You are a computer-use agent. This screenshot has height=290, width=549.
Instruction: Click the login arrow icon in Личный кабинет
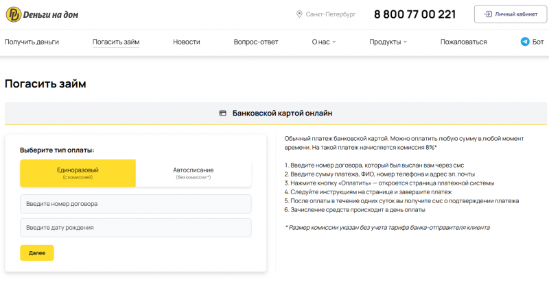(487, 14)
